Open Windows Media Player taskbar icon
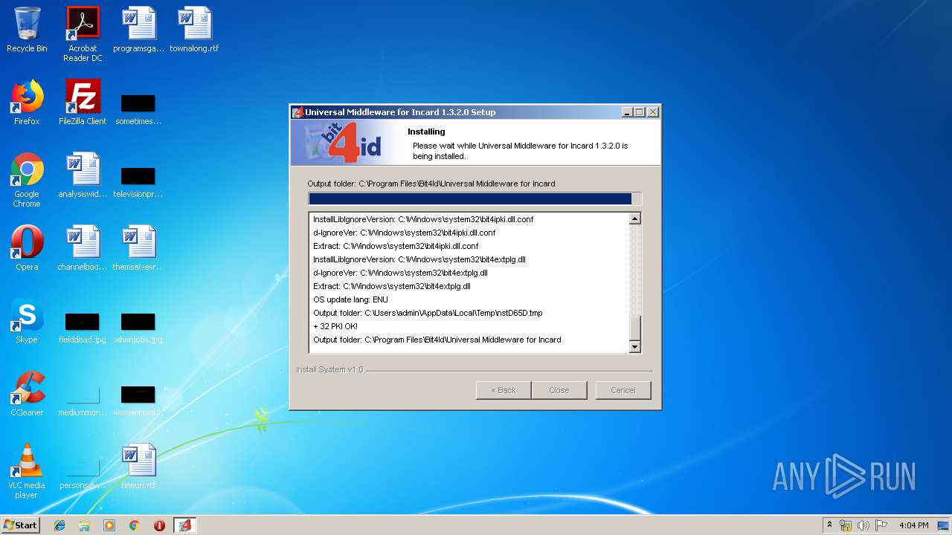Viewport: 952px width, 535px height. [109, 525]
